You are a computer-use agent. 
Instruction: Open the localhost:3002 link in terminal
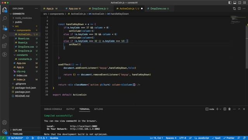[84, 126]
